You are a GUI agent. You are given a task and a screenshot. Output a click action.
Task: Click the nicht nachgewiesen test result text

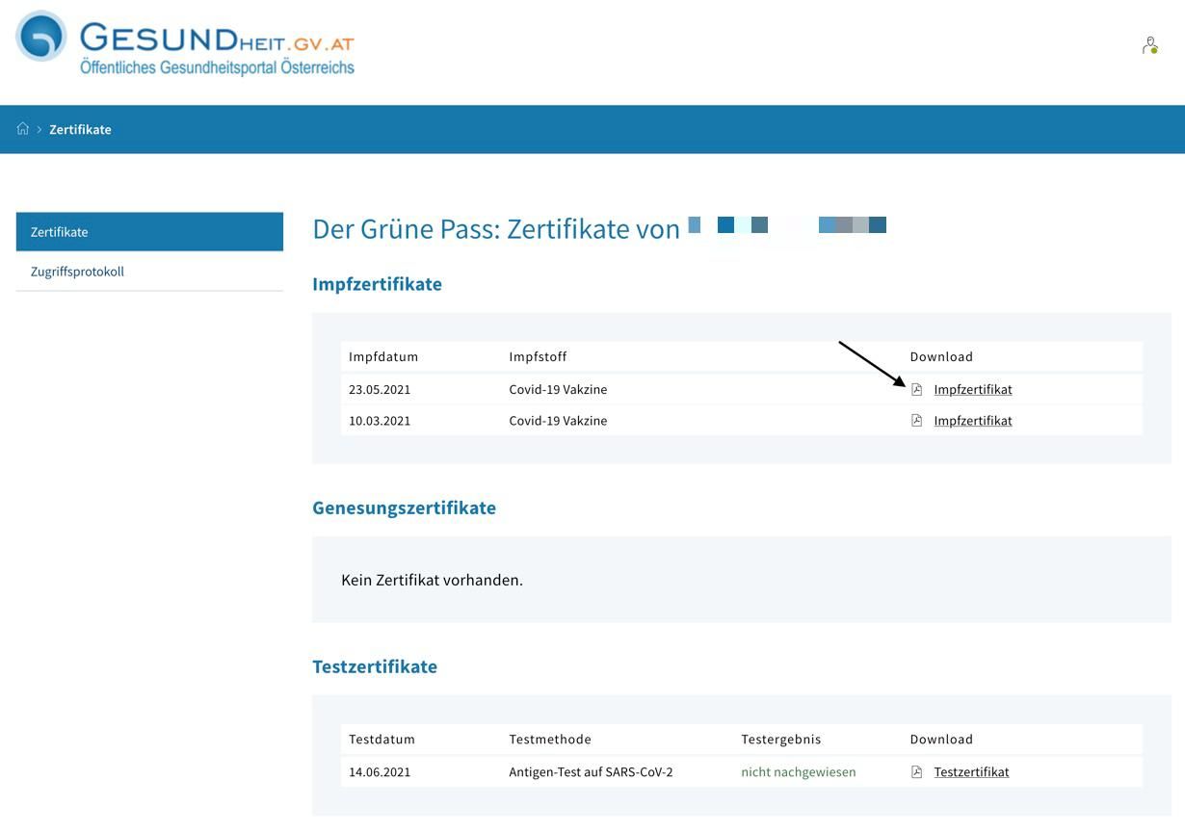(798, 771)
